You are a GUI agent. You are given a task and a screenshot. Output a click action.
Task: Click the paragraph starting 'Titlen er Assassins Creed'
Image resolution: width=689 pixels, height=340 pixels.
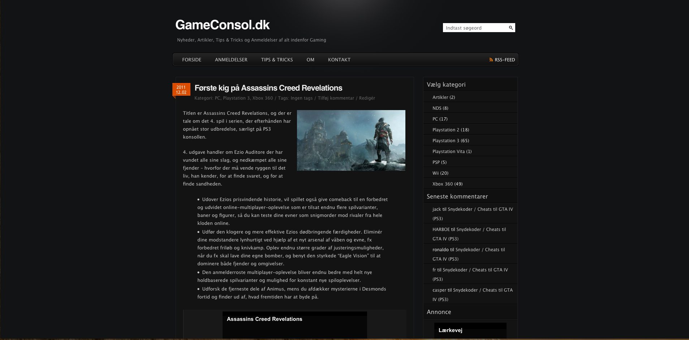pyautogui.click(x=237, y=125)
